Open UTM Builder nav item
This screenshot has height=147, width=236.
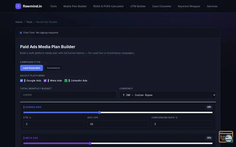point(138,6)
